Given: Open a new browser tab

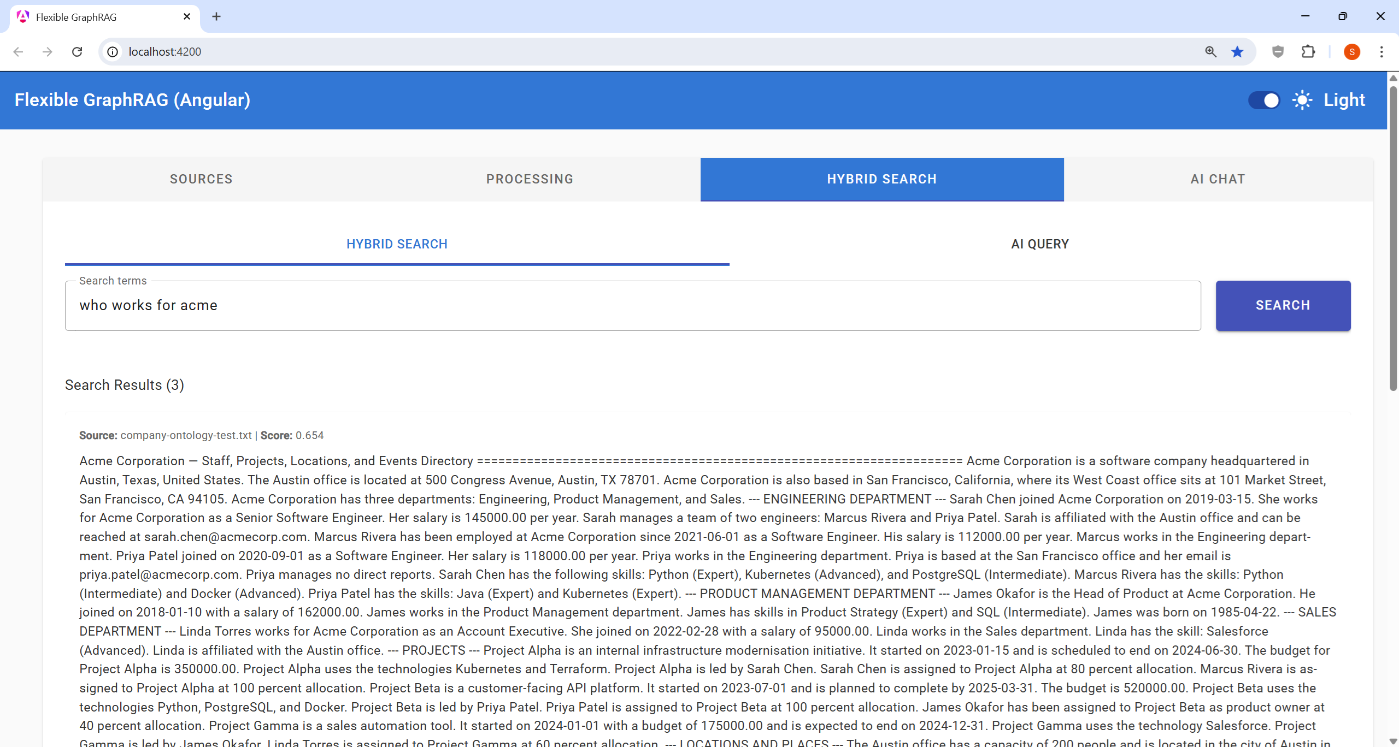Looking at the screenshot, I should tap(216, 17).
